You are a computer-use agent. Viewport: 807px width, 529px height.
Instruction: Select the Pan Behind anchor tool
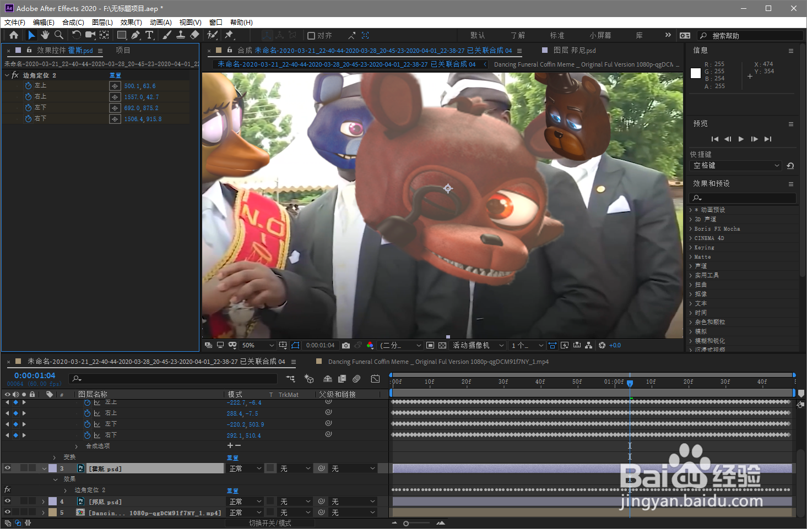(104, 35)
